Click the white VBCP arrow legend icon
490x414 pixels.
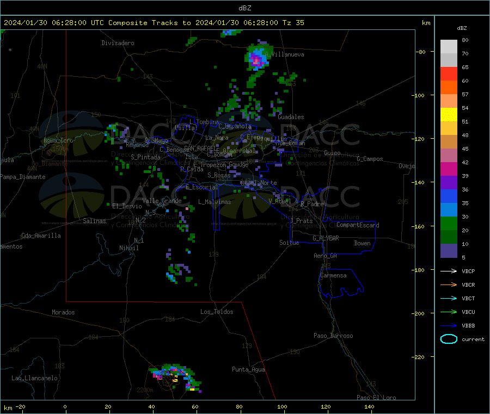click(x=449, y=271)
